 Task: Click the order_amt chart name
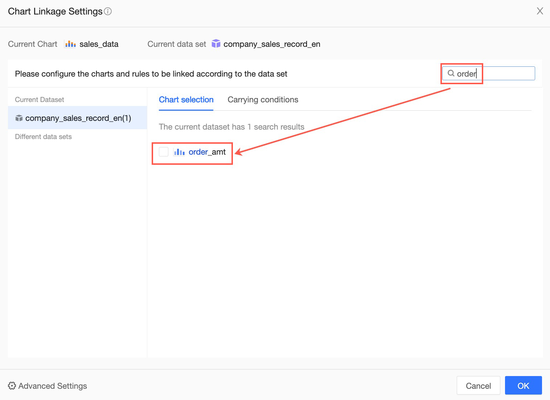[207, 152]
